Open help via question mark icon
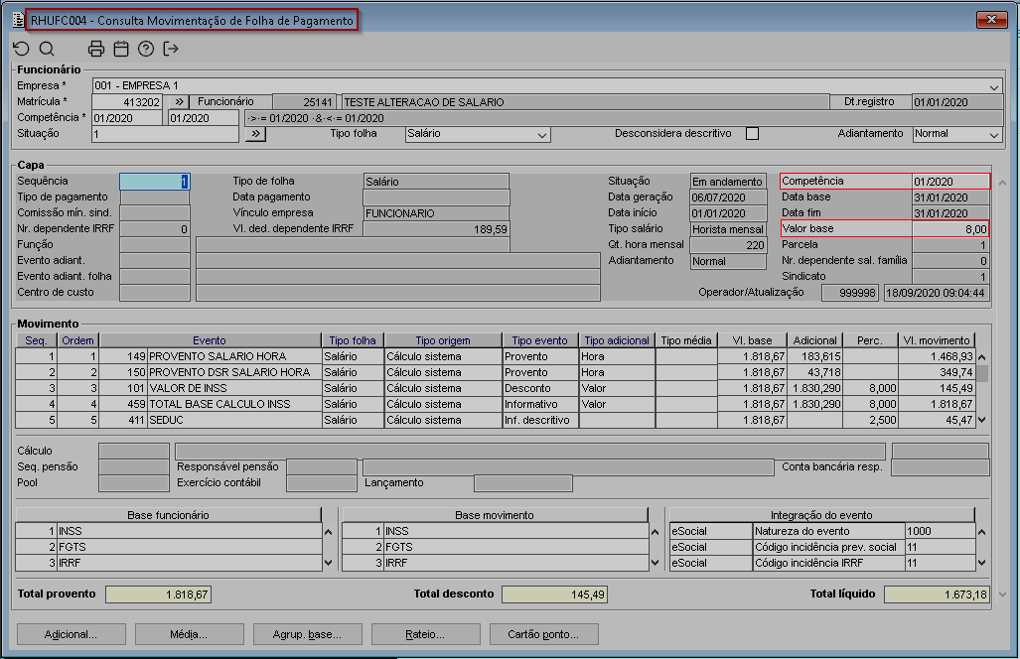The image size is (1020, 659). (146, 49)
